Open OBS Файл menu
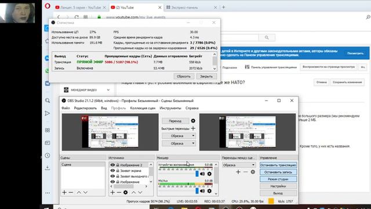 [66, 108]
